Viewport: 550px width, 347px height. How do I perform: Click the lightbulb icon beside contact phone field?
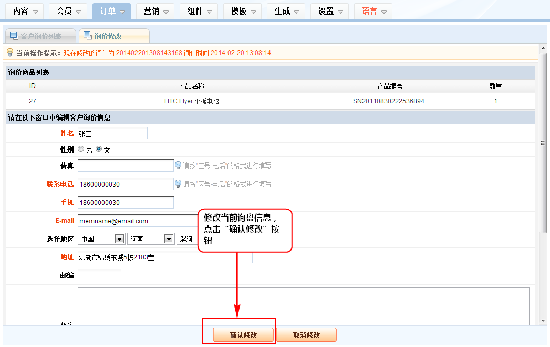coord(178,184)
